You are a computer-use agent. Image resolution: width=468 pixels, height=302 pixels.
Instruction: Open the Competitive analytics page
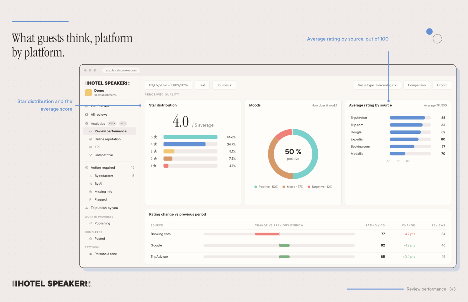[x=110, y=155]
